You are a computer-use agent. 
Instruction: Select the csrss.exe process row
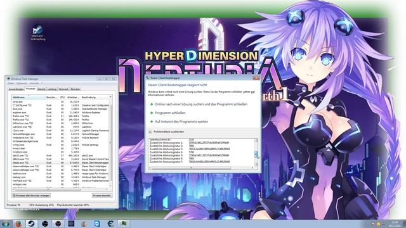point(60,102)
